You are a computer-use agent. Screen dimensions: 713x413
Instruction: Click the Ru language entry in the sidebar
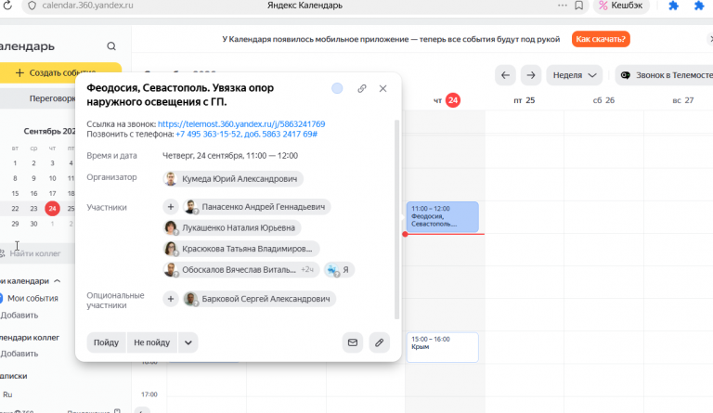point(7,394)
